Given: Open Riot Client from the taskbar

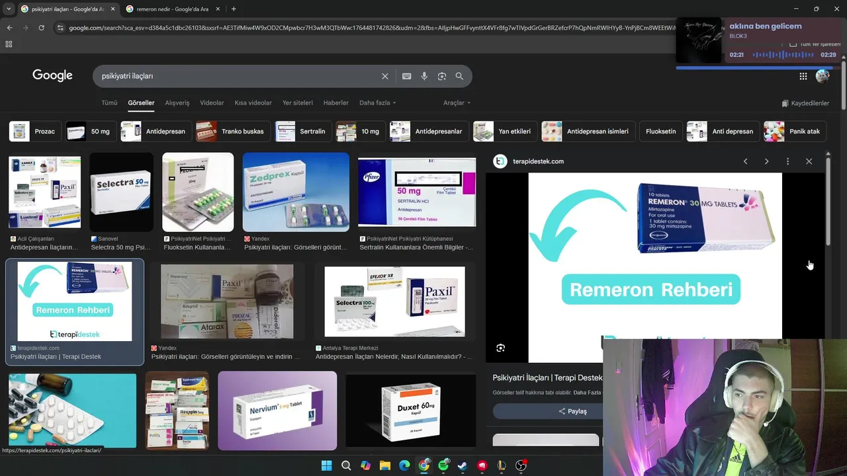Looking at the screenshot, I should [482, 465].
